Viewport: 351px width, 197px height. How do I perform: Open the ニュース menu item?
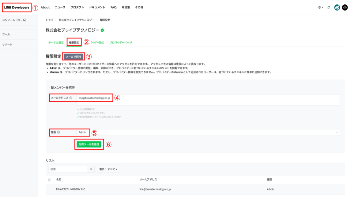coord(60,7)
